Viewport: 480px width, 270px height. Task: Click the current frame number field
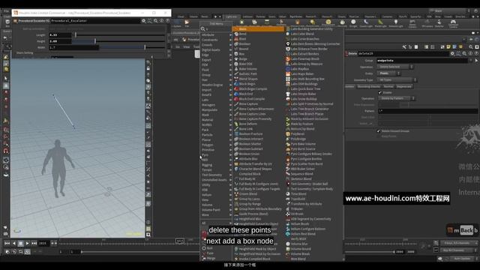tap(43, 243)
